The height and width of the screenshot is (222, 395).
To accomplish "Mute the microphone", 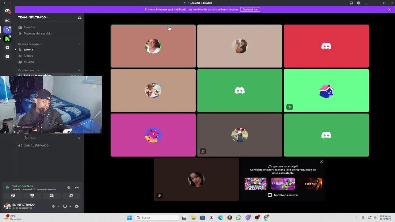I will click(x=53, y=206).
